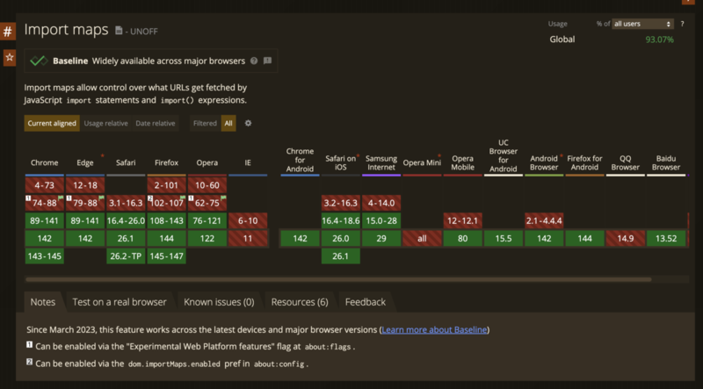Click the Safari on iOS column header

click(x=341, y=162)
